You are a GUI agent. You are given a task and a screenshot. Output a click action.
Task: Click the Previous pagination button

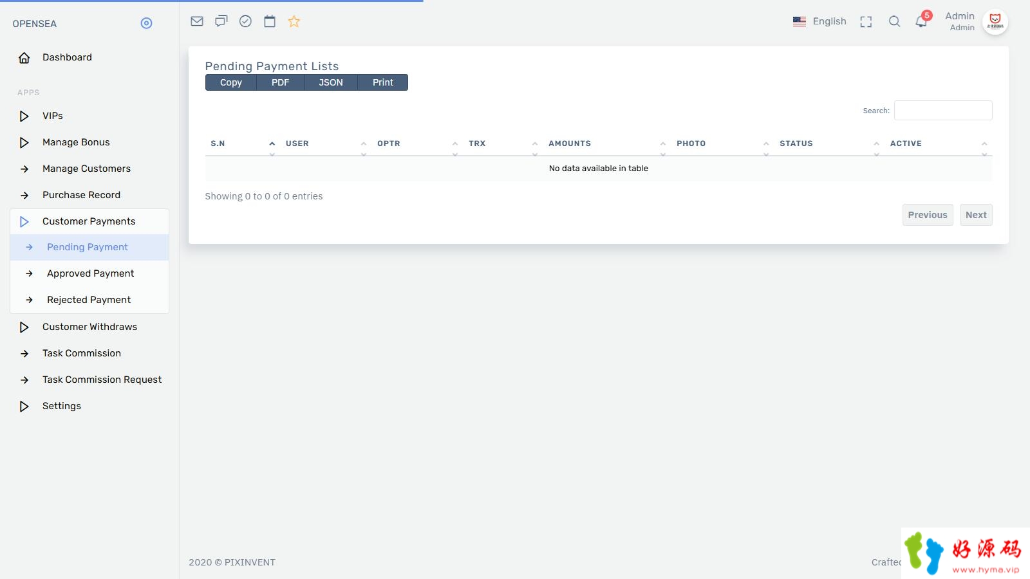(928, 215)
